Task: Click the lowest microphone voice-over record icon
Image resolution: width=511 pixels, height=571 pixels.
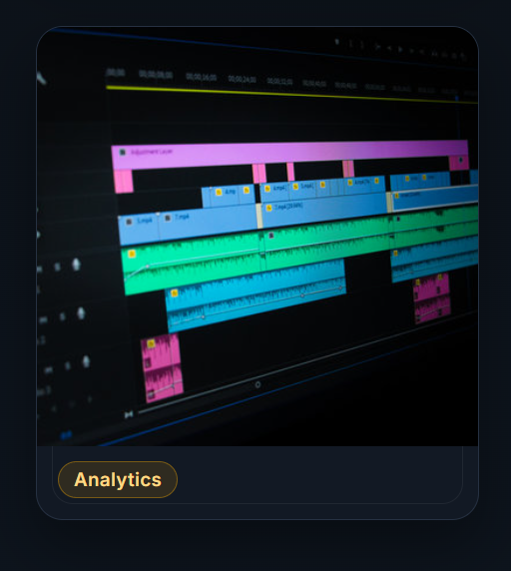Action: pos(86,361)
